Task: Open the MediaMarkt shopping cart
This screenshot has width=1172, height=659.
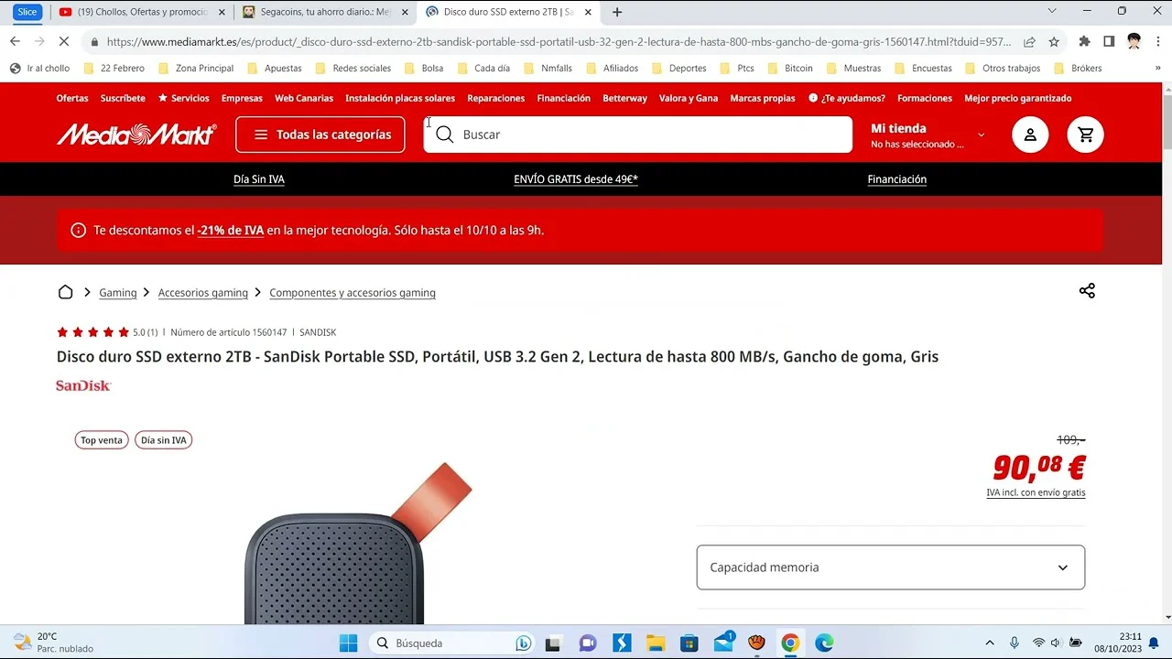Action: click(x=1086, y=135)
